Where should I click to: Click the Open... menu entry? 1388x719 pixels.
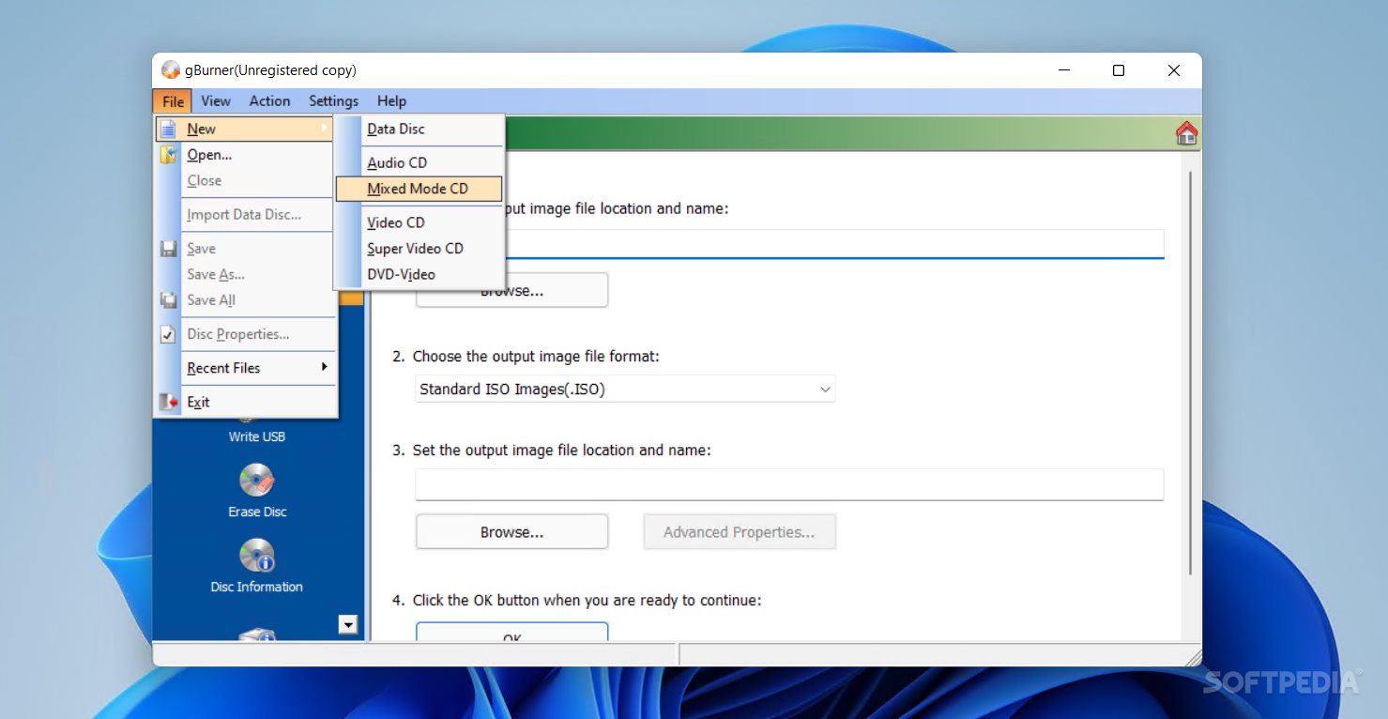pyautogui.click(x=246, y=155)
